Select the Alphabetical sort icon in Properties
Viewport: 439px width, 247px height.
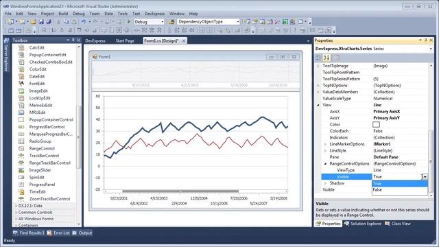[x=327, y=58]
